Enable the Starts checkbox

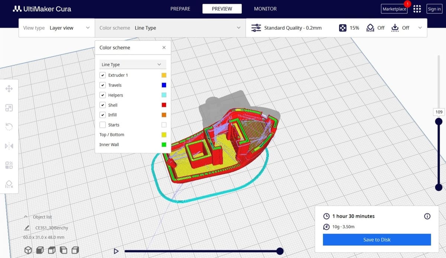(103, 125)
